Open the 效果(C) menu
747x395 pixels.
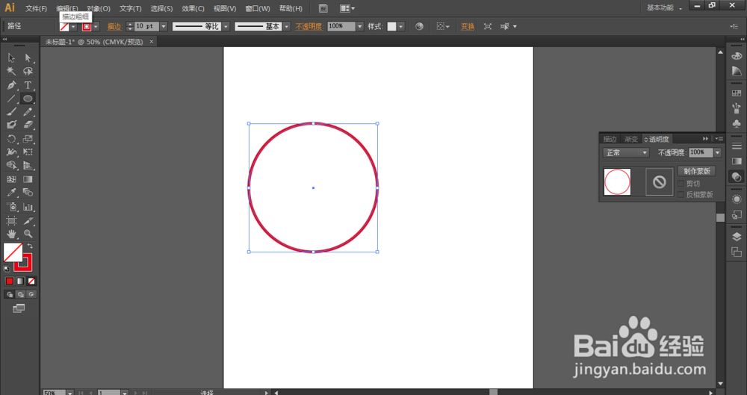193,8
